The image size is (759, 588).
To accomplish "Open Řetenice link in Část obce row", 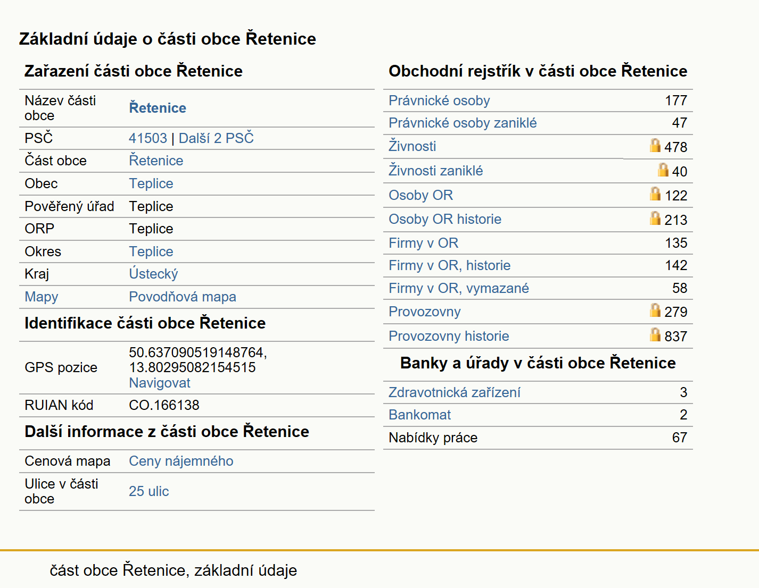I will (x=156, y=161).
